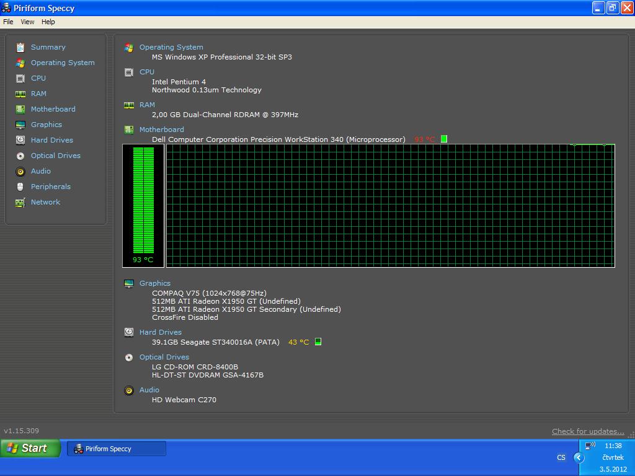This screenshot has width=635, height=476.
Task: Click the Windows Start button
Action: [30, 449]
